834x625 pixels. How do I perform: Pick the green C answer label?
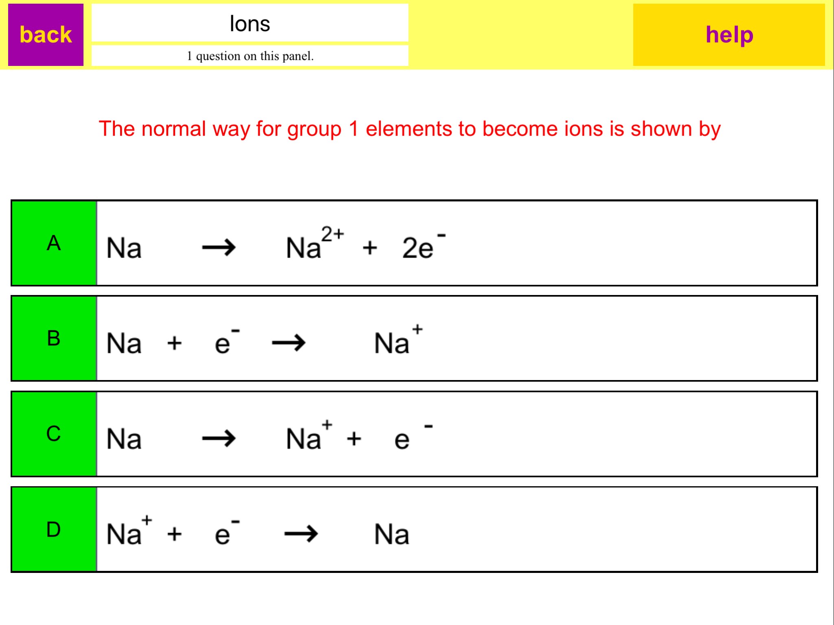(54, 434)
